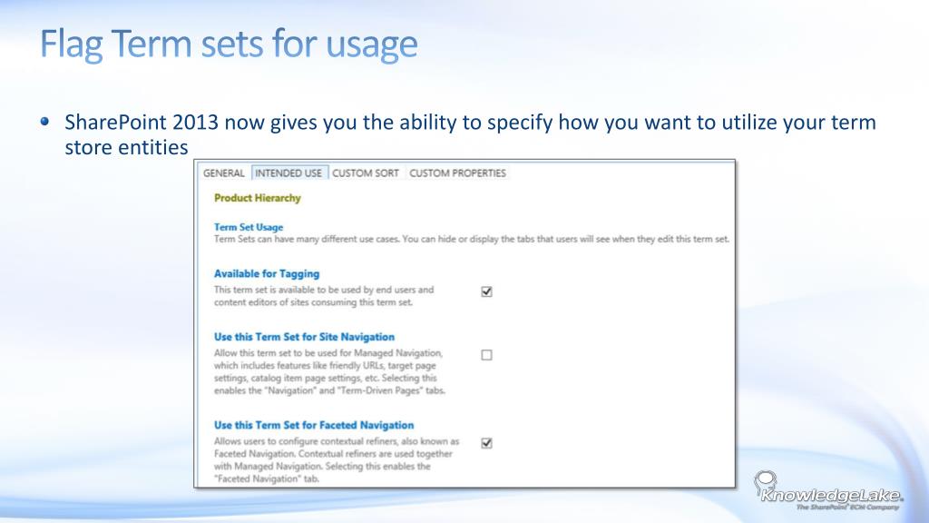Click the Flag Term sets for usage title
The width and height of the screenshot is (929, 523).
pos(229,44)
